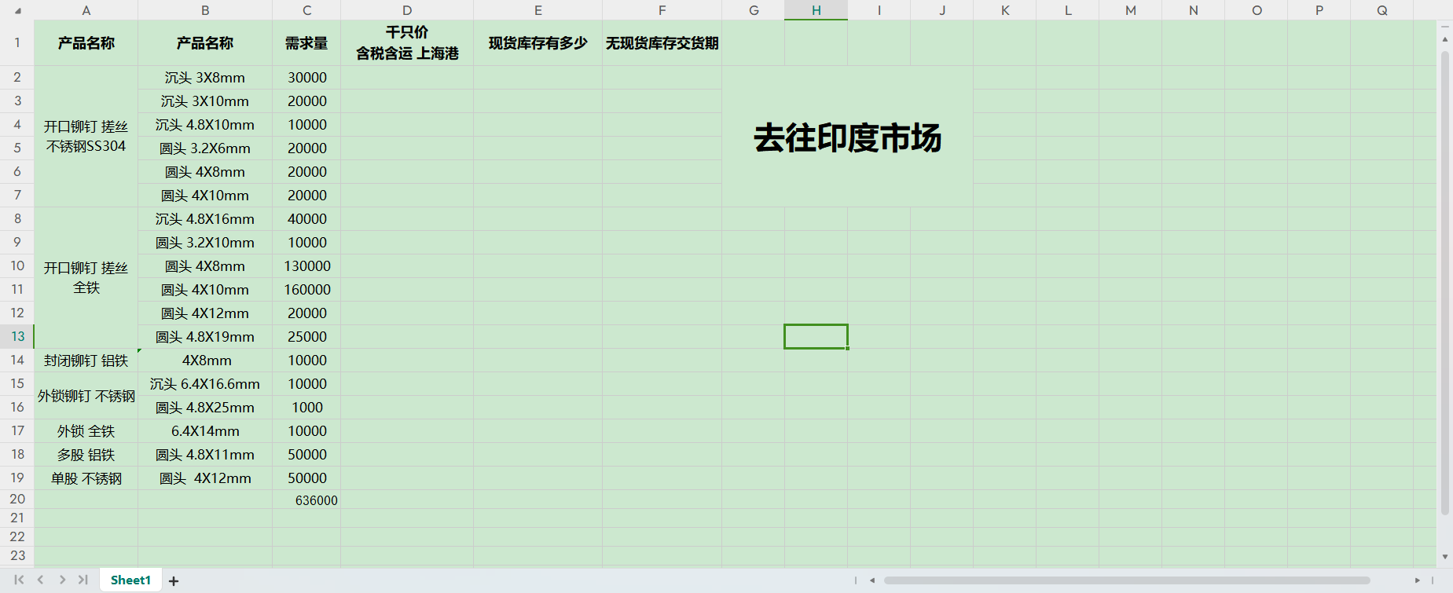Click the 去往印度市场 title cell
This screenshot has width=1453, height=593.
pos(848,137)
